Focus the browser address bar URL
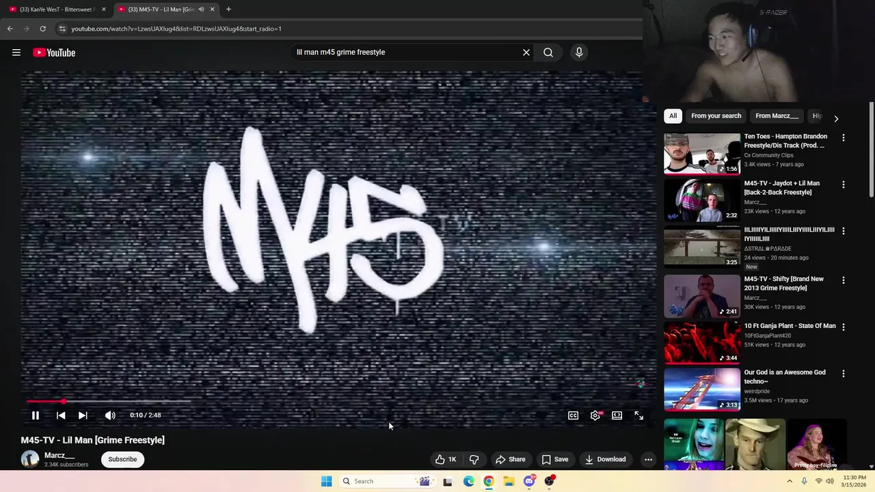Image resolution: width=875 pixels, height=492 pixels. click(x=176, y=29)
